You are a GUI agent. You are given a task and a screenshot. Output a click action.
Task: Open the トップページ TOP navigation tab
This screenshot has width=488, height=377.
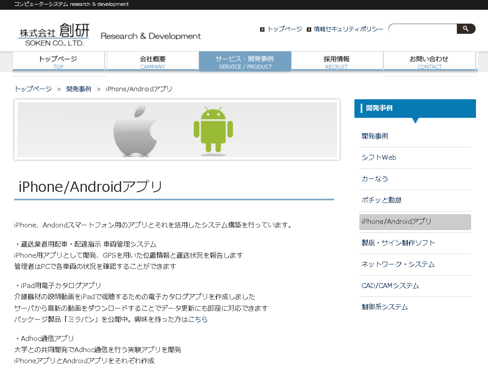coord(58,61)
